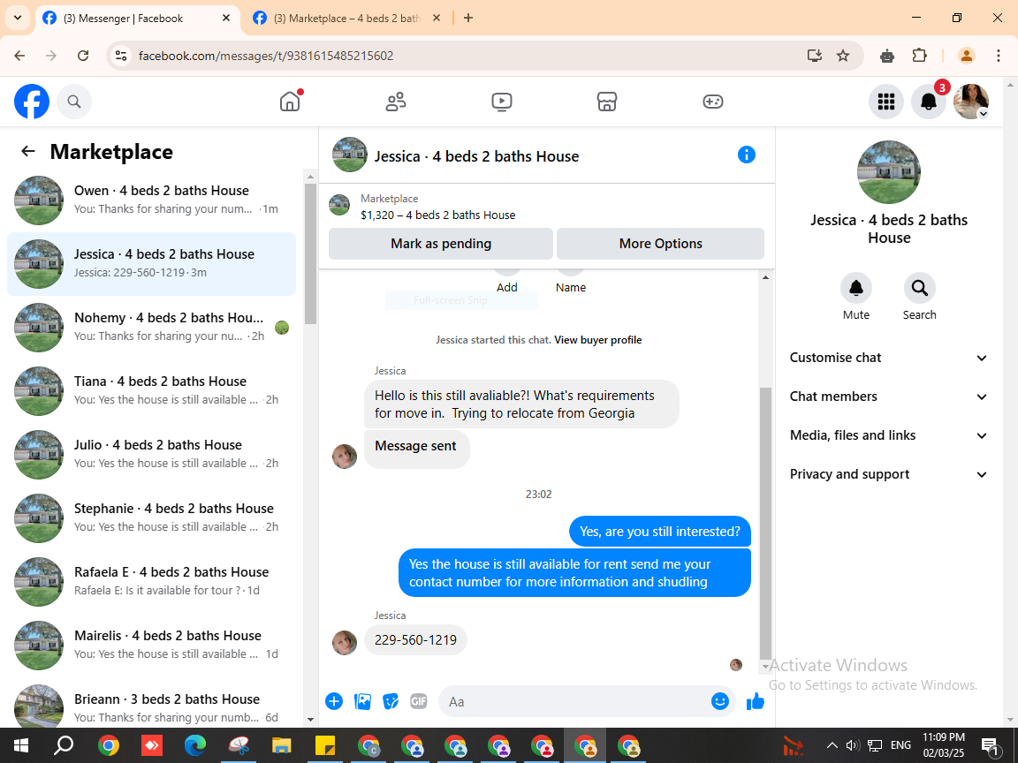Viewport: 1018px width, 763px height.
Task: Open Microsoft Edge from taskbar
Action: point(194,745)
